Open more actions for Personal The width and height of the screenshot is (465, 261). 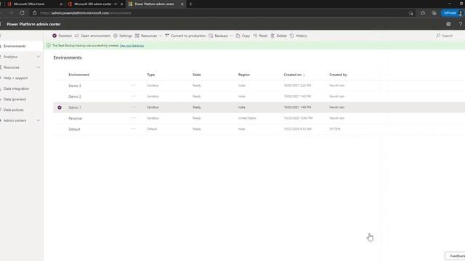click(134, 117)
